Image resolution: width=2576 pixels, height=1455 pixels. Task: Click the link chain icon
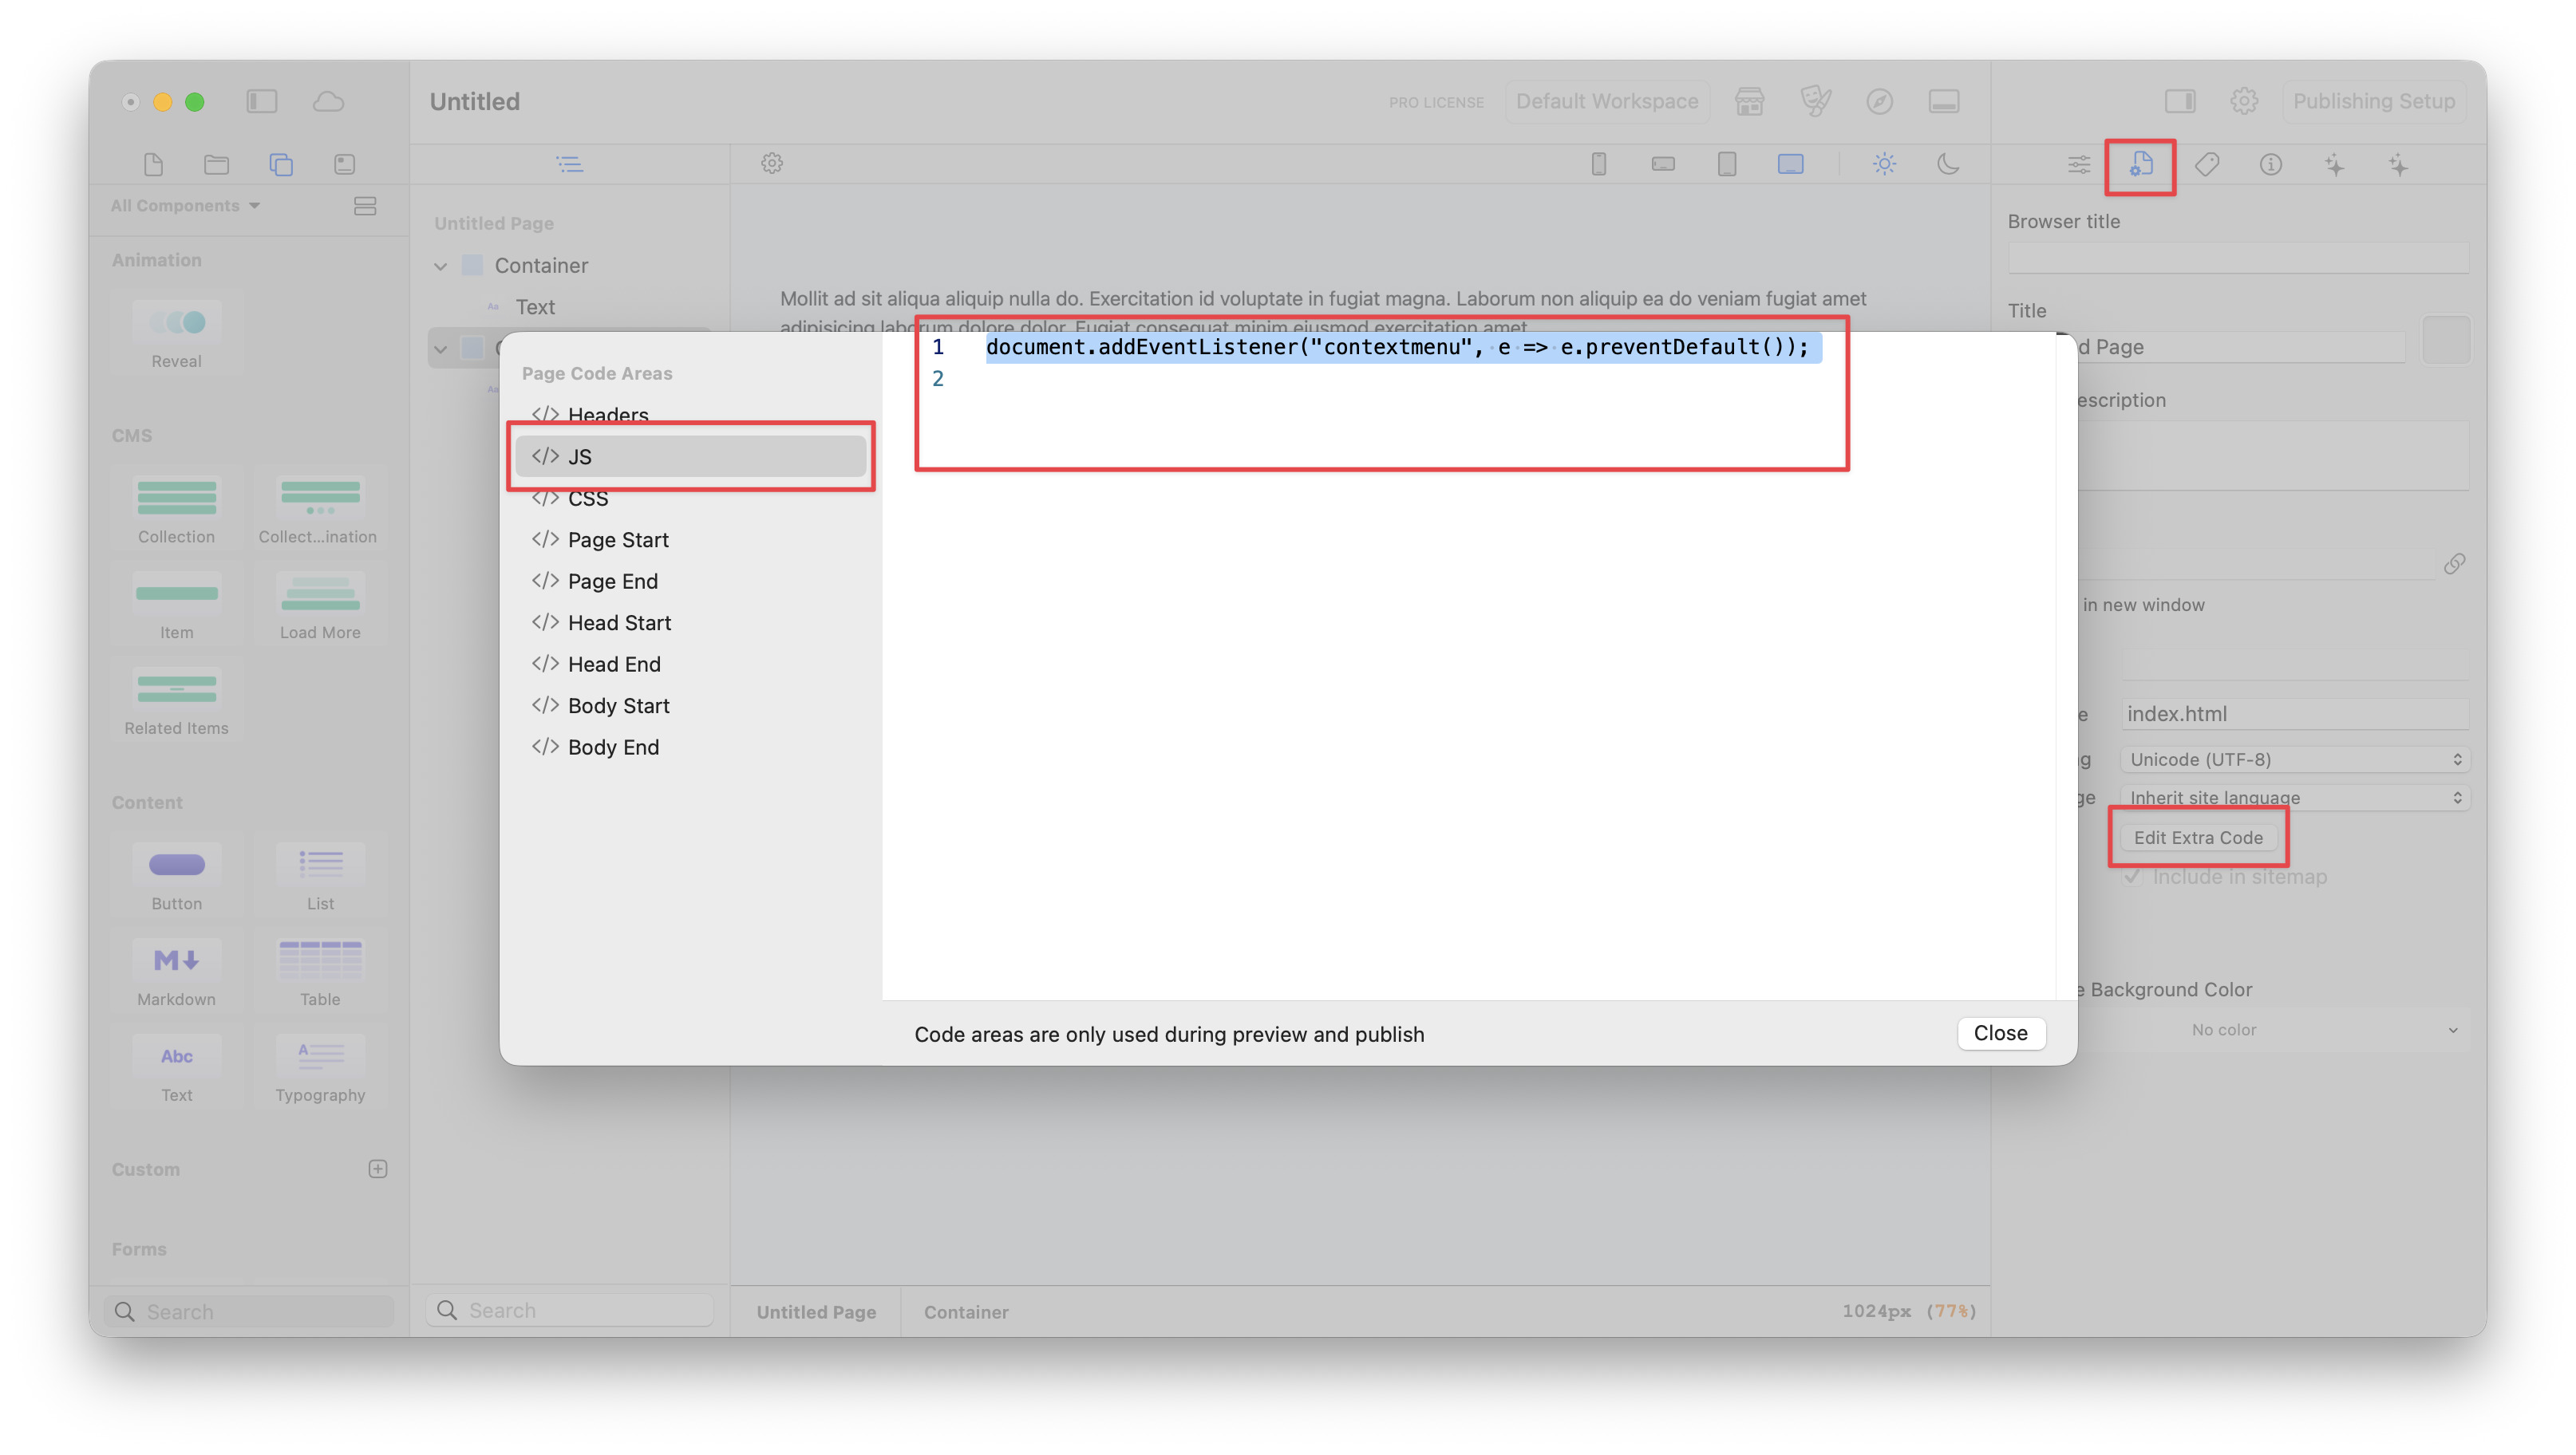[2455, 564]
